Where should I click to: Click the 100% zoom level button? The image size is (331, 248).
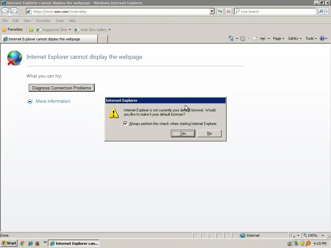tap(310, 235)
